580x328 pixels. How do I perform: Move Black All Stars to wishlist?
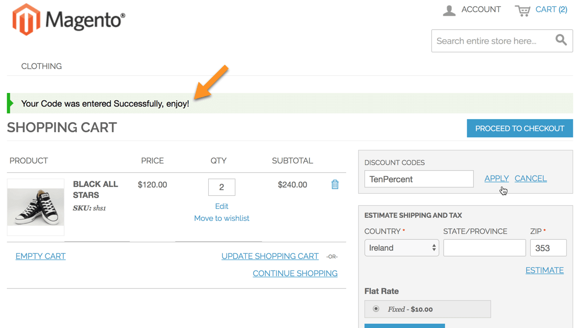point(222,218)
